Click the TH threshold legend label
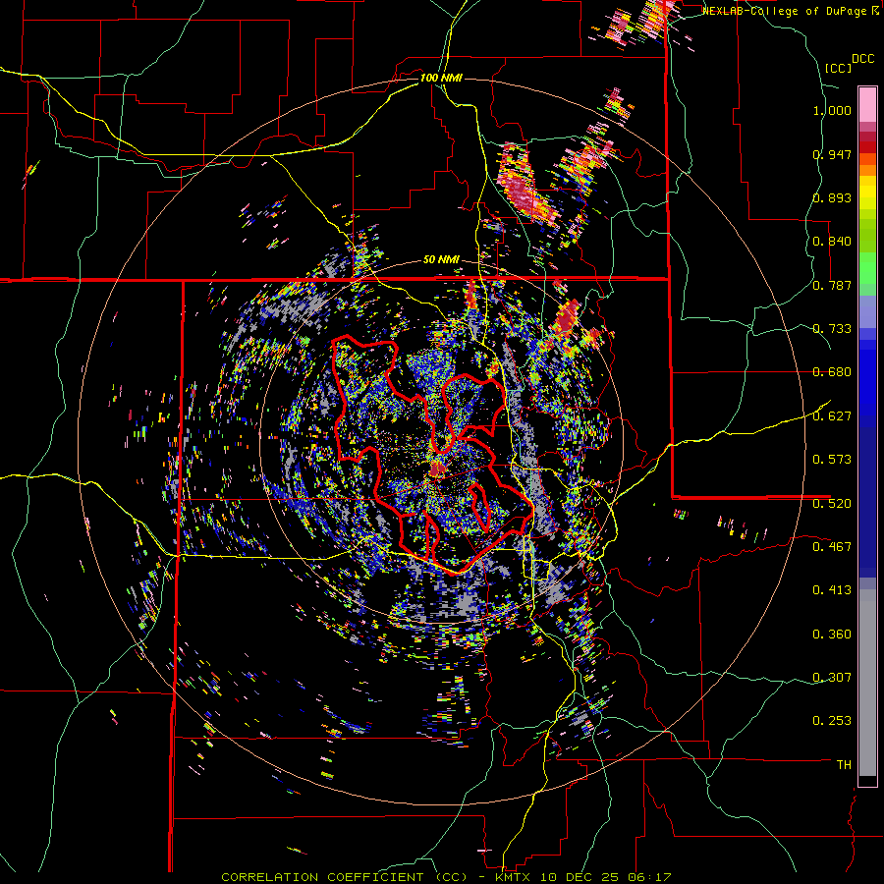The image size is (884, 884). (844, 765)
